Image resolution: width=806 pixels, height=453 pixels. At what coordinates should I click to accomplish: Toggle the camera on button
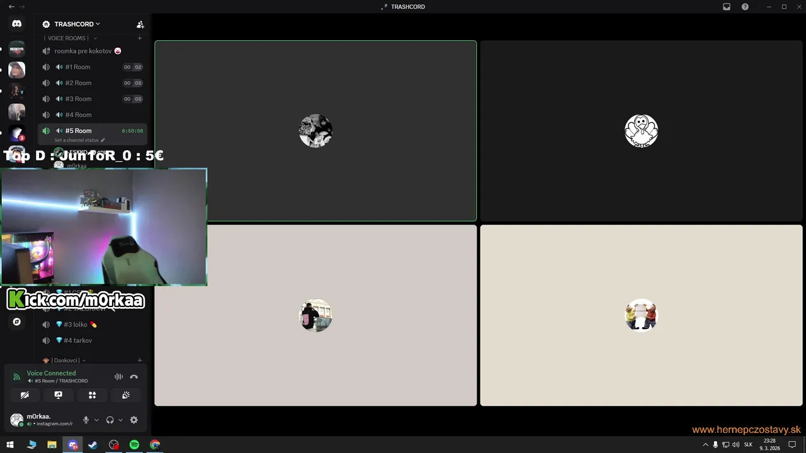point(25,395)
